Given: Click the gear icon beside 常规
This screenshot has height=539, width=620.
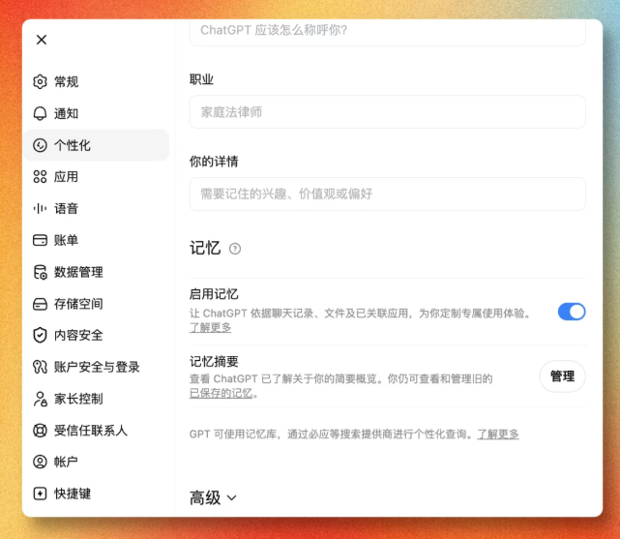Looking at the screenshot, I should click(40, 82).
